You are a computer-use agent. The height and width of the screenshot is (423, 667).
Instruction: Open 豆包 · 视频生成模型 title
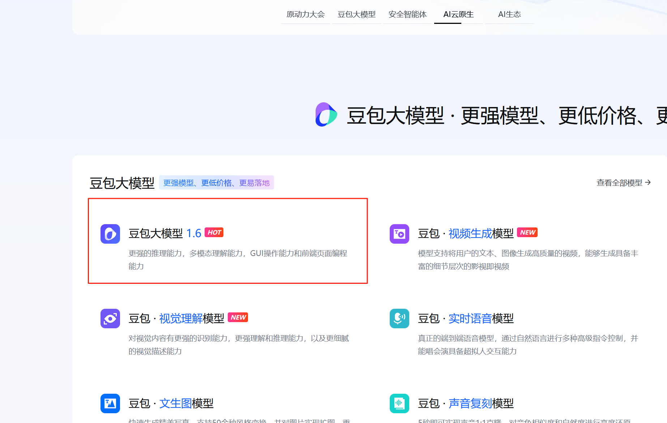pyautogui.click(x=466, y=234)
